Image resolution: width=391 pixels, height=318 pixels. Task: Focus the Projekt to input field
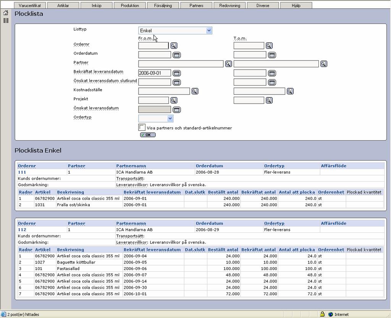coord(249,101)
